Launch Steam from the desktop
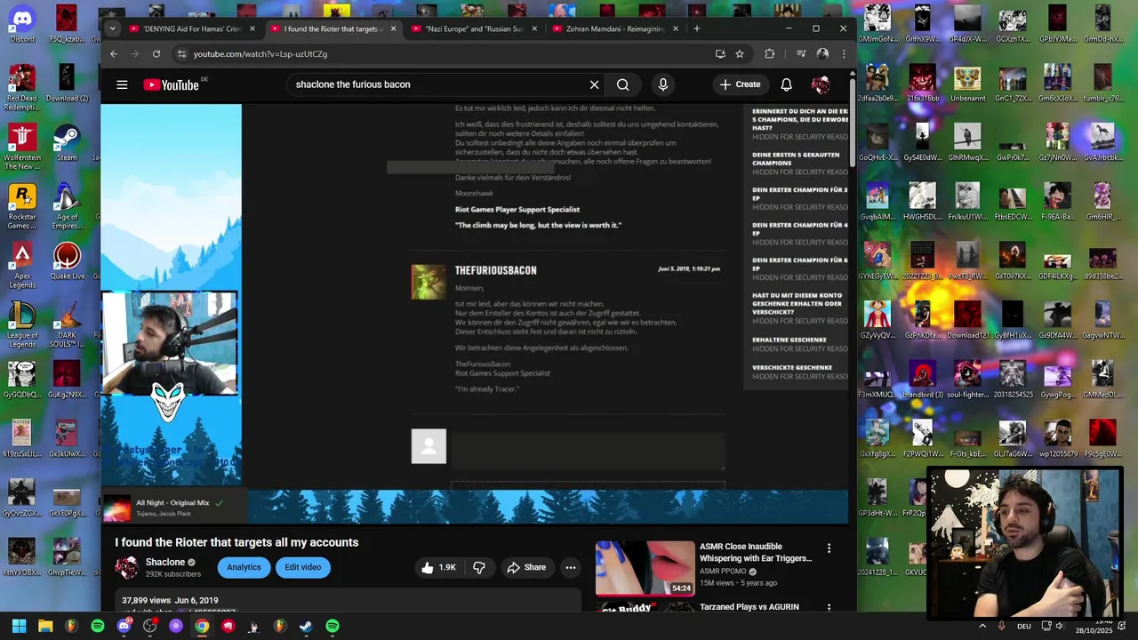This screenshot has height=640, width=1138. [67, 142]
